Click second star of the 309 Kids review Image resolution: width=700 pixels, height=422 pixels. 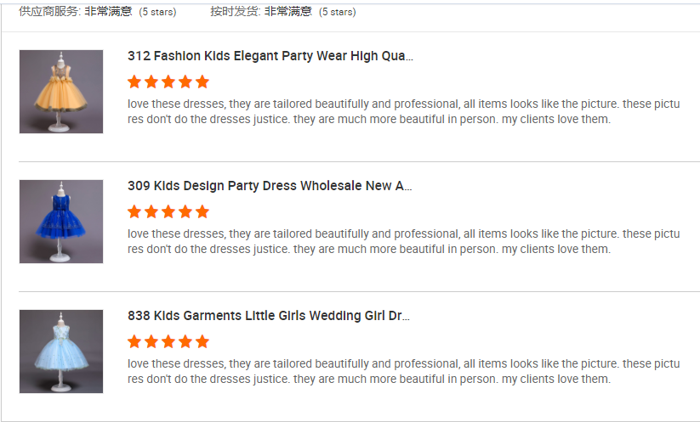(151, 212)
